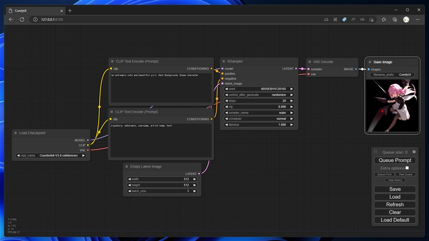Viewport: 429px width, 241px height.
Task: Open the sampler_name combo box
Action: click(259, 113)
